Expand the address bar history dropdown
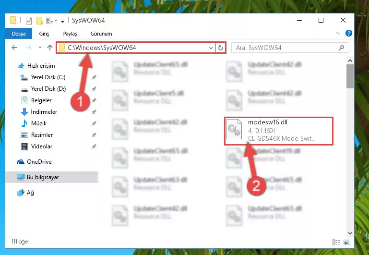Viewport: 369px width, 255px height. point(211,48)
